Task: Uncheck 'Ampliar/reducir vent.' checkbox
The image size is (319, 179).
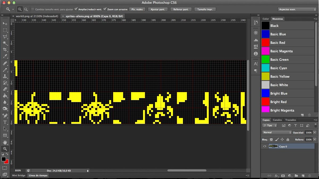Action: (76, 9)
